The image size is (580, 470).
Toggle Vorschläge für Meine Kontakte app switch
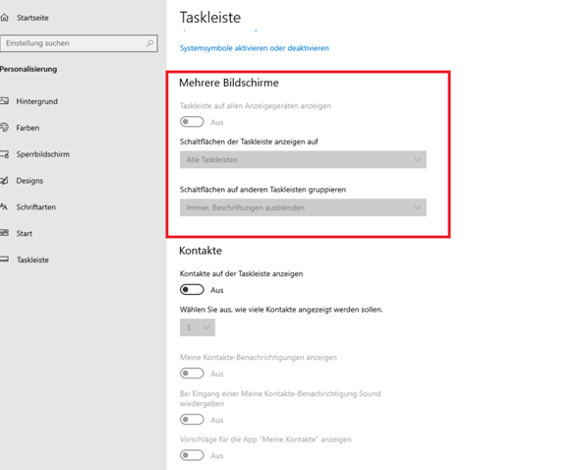click(192, 455)
